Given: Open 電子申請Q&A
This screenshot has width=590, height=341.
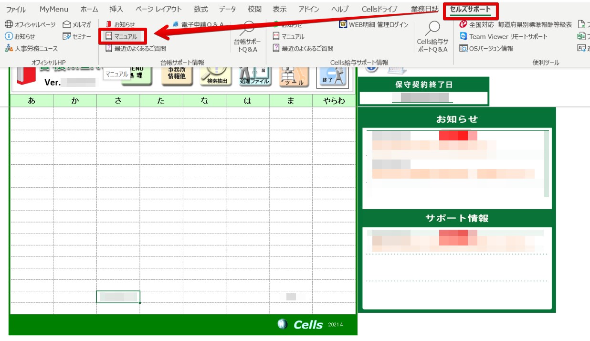Looking at the screenshot, I should [198, 24].
